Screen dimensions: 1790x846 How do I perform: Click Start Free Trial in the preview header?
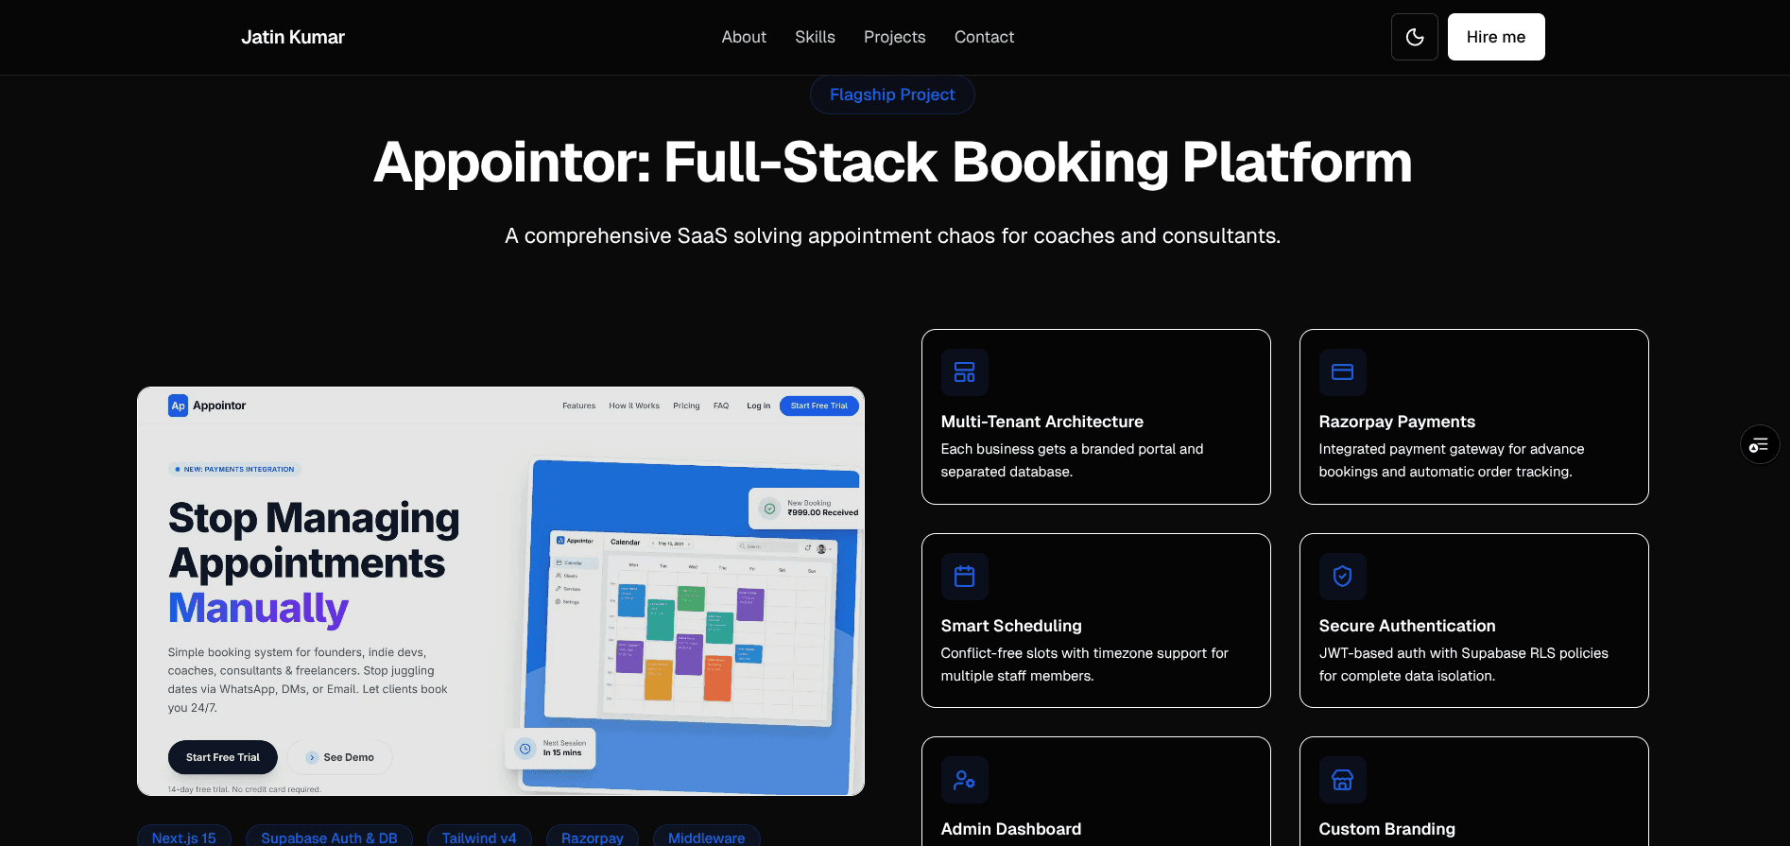point(819,406)
